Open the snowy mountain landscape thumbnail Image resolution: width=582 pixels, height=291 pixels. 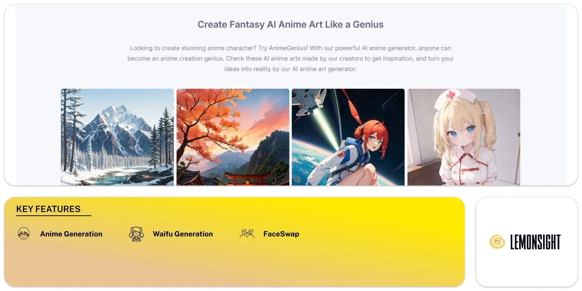pyautogui.click(x=117, y=137)
